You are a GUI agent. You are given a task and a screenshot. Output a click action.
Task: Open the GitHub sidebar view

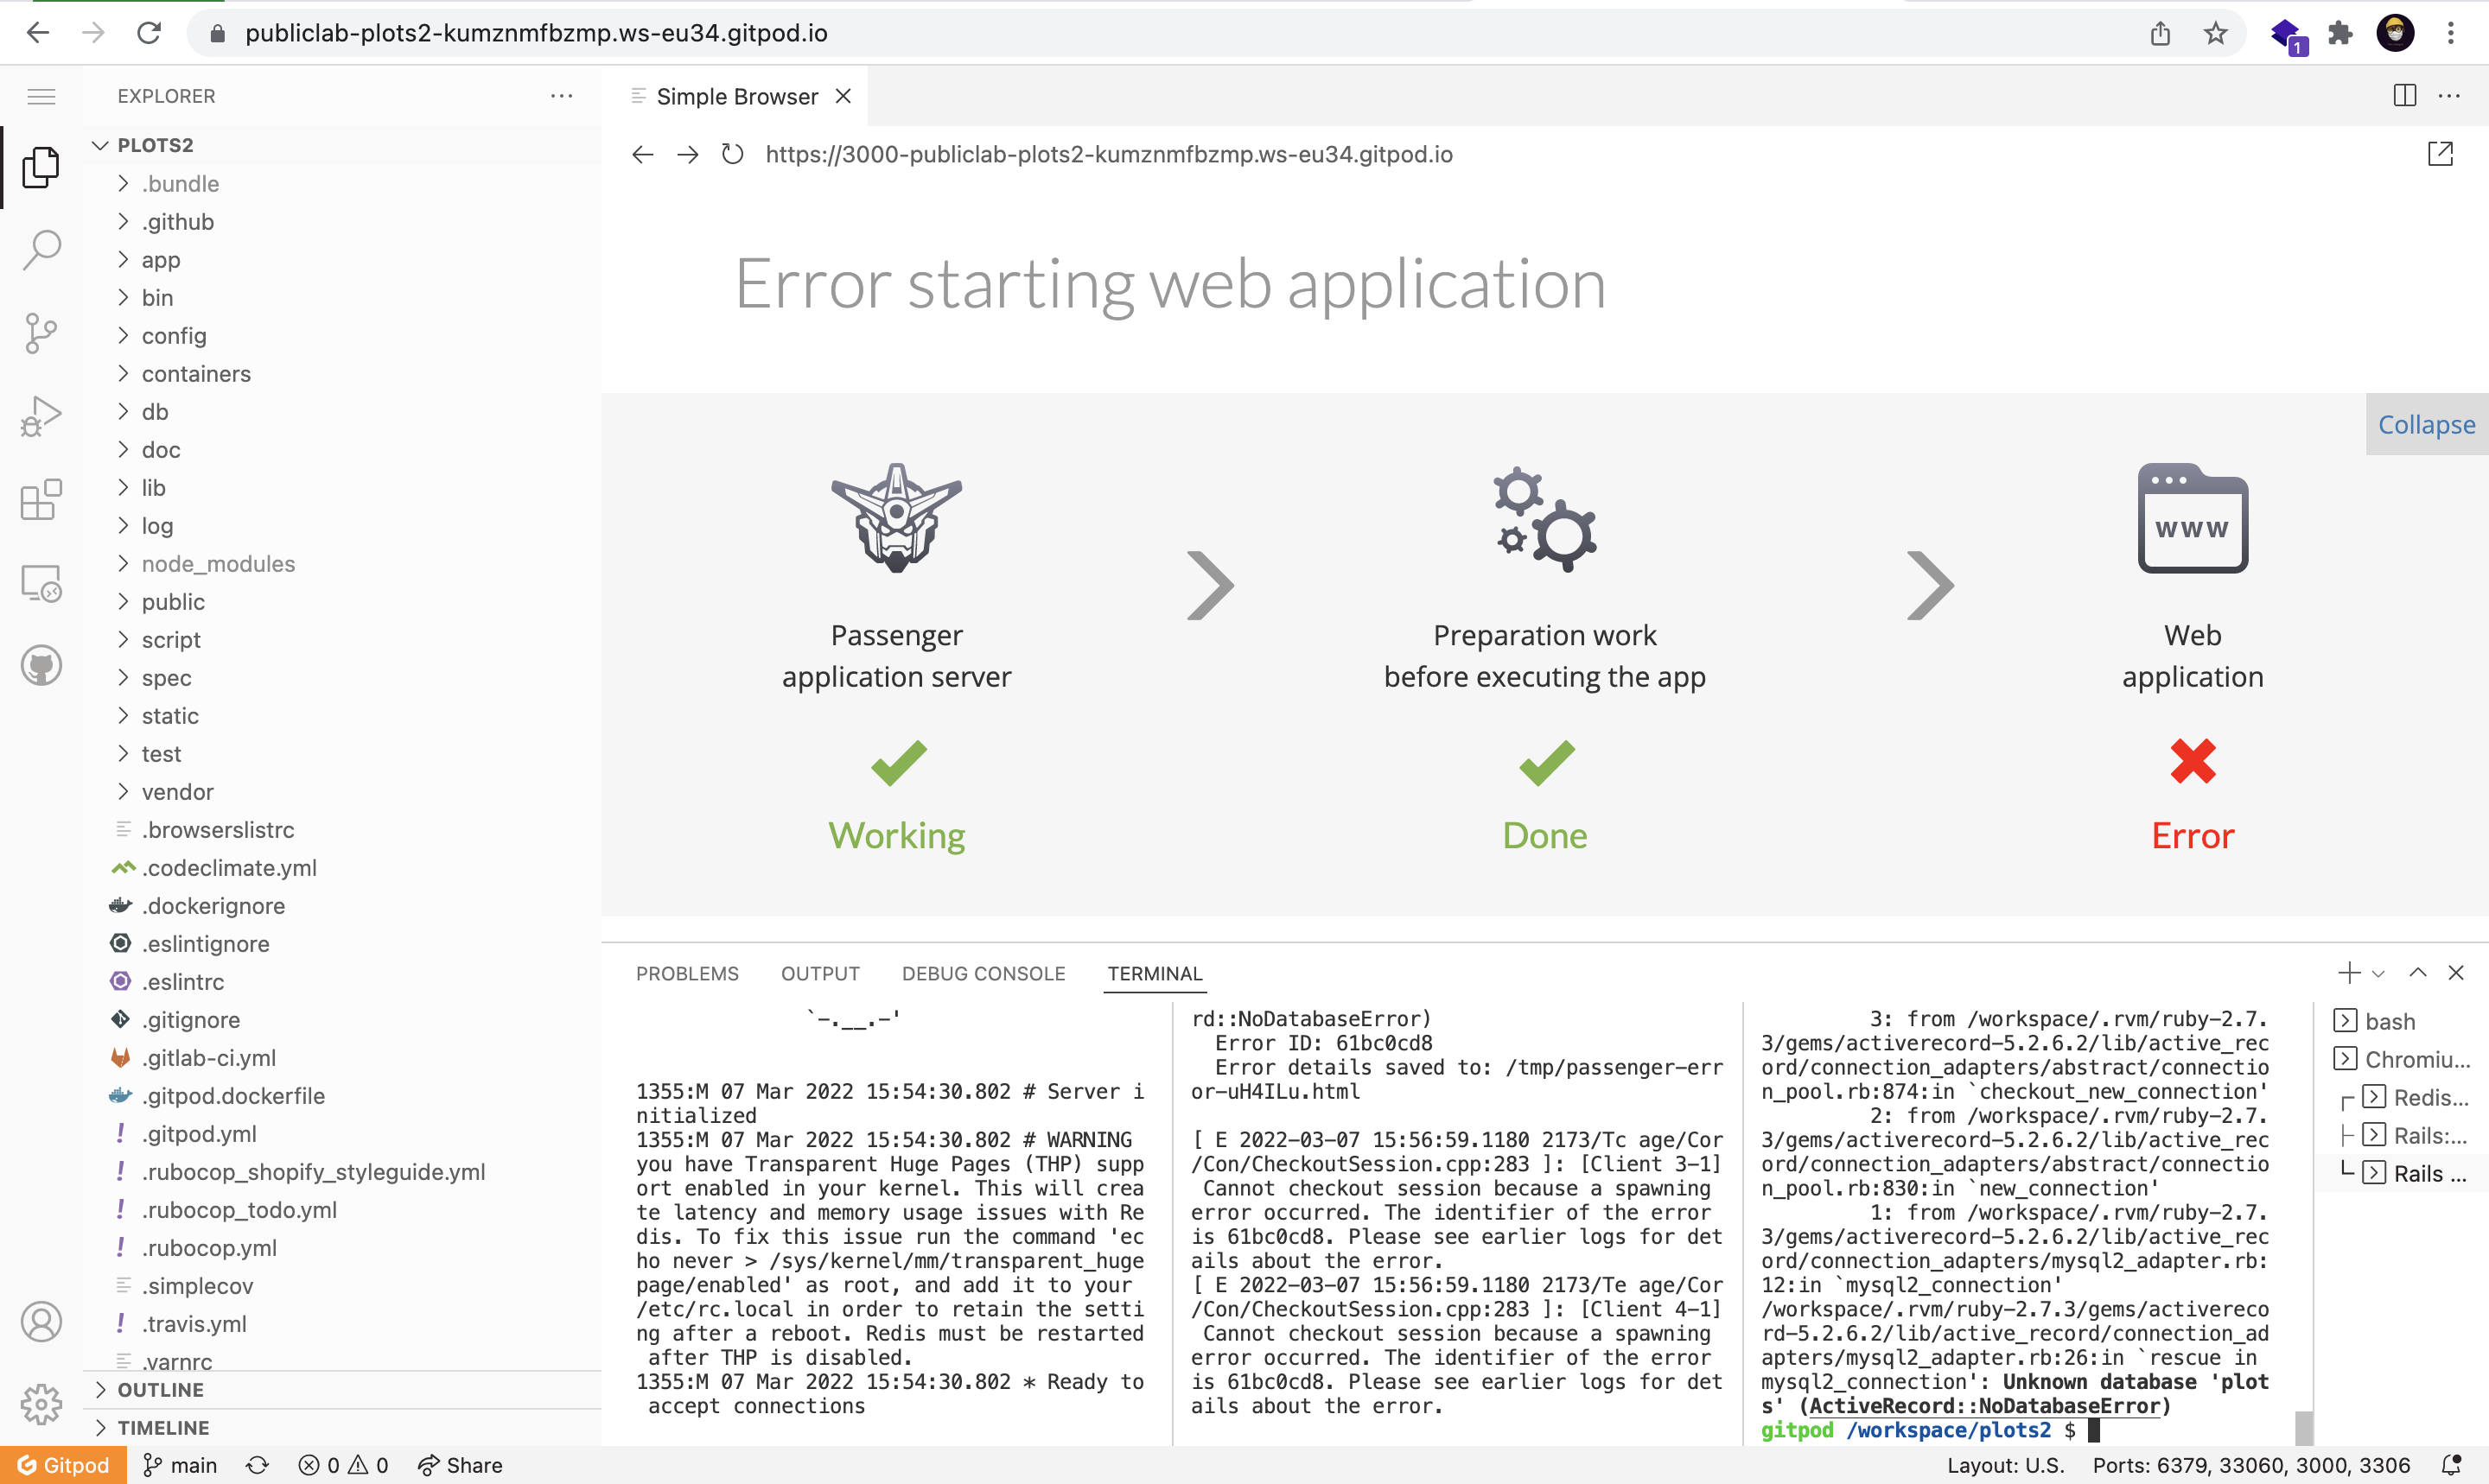(41, 665)
